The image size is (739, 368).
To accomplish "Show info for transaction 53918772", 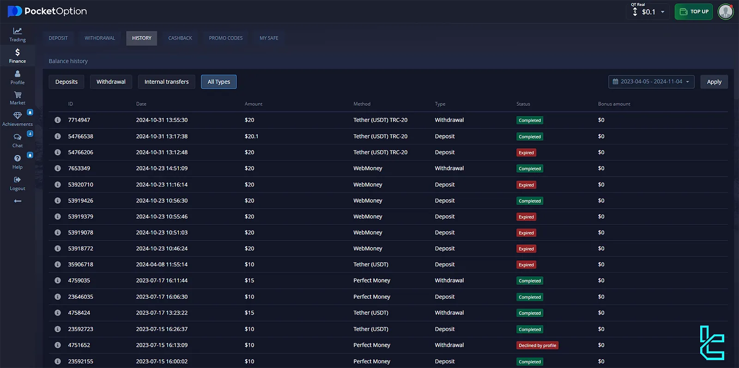I will (58, 248).
